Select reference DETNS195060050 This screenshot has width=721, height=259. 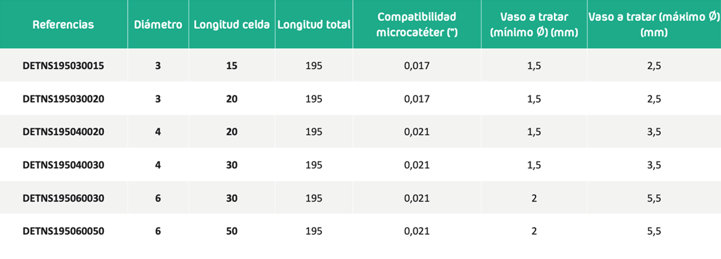click(x=64, y=231)
